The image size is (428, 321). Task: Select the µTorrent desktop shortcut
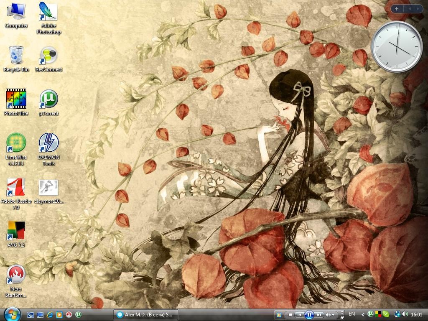point(49,103)
